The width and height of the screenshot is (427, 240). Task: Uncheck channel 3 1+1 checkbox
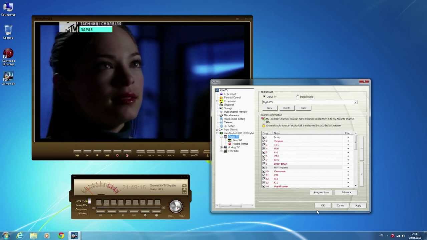[264, 145]
